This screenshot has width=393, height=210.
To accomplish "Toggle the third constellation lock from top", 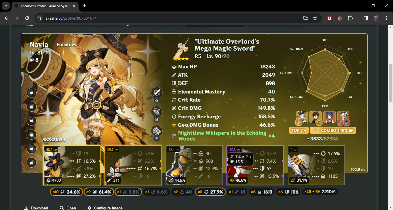I will (x=31, y=121).
